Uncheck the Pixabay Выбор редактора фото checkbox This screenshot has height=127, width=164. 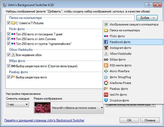point(9,77)
